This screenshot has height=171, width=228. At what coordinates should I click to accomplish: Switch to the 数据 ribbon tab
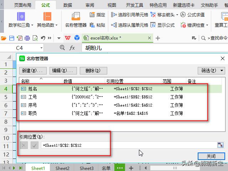click(68, 5)
